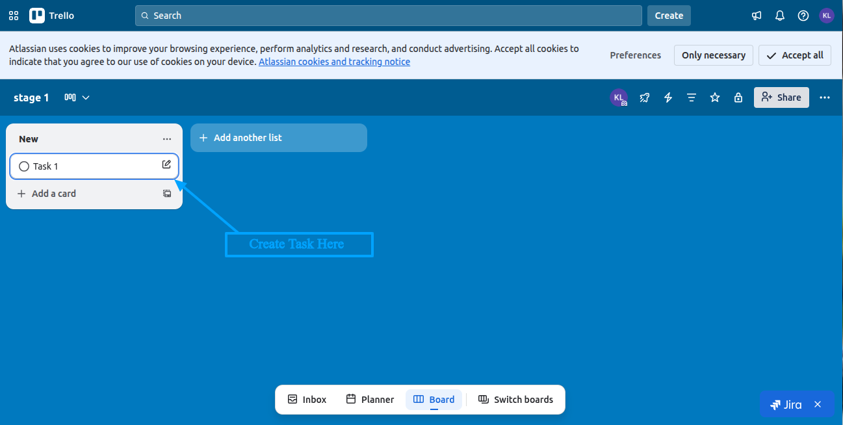843x425 pixels.
Task: Click the New list title
Action: coord(29,139)
